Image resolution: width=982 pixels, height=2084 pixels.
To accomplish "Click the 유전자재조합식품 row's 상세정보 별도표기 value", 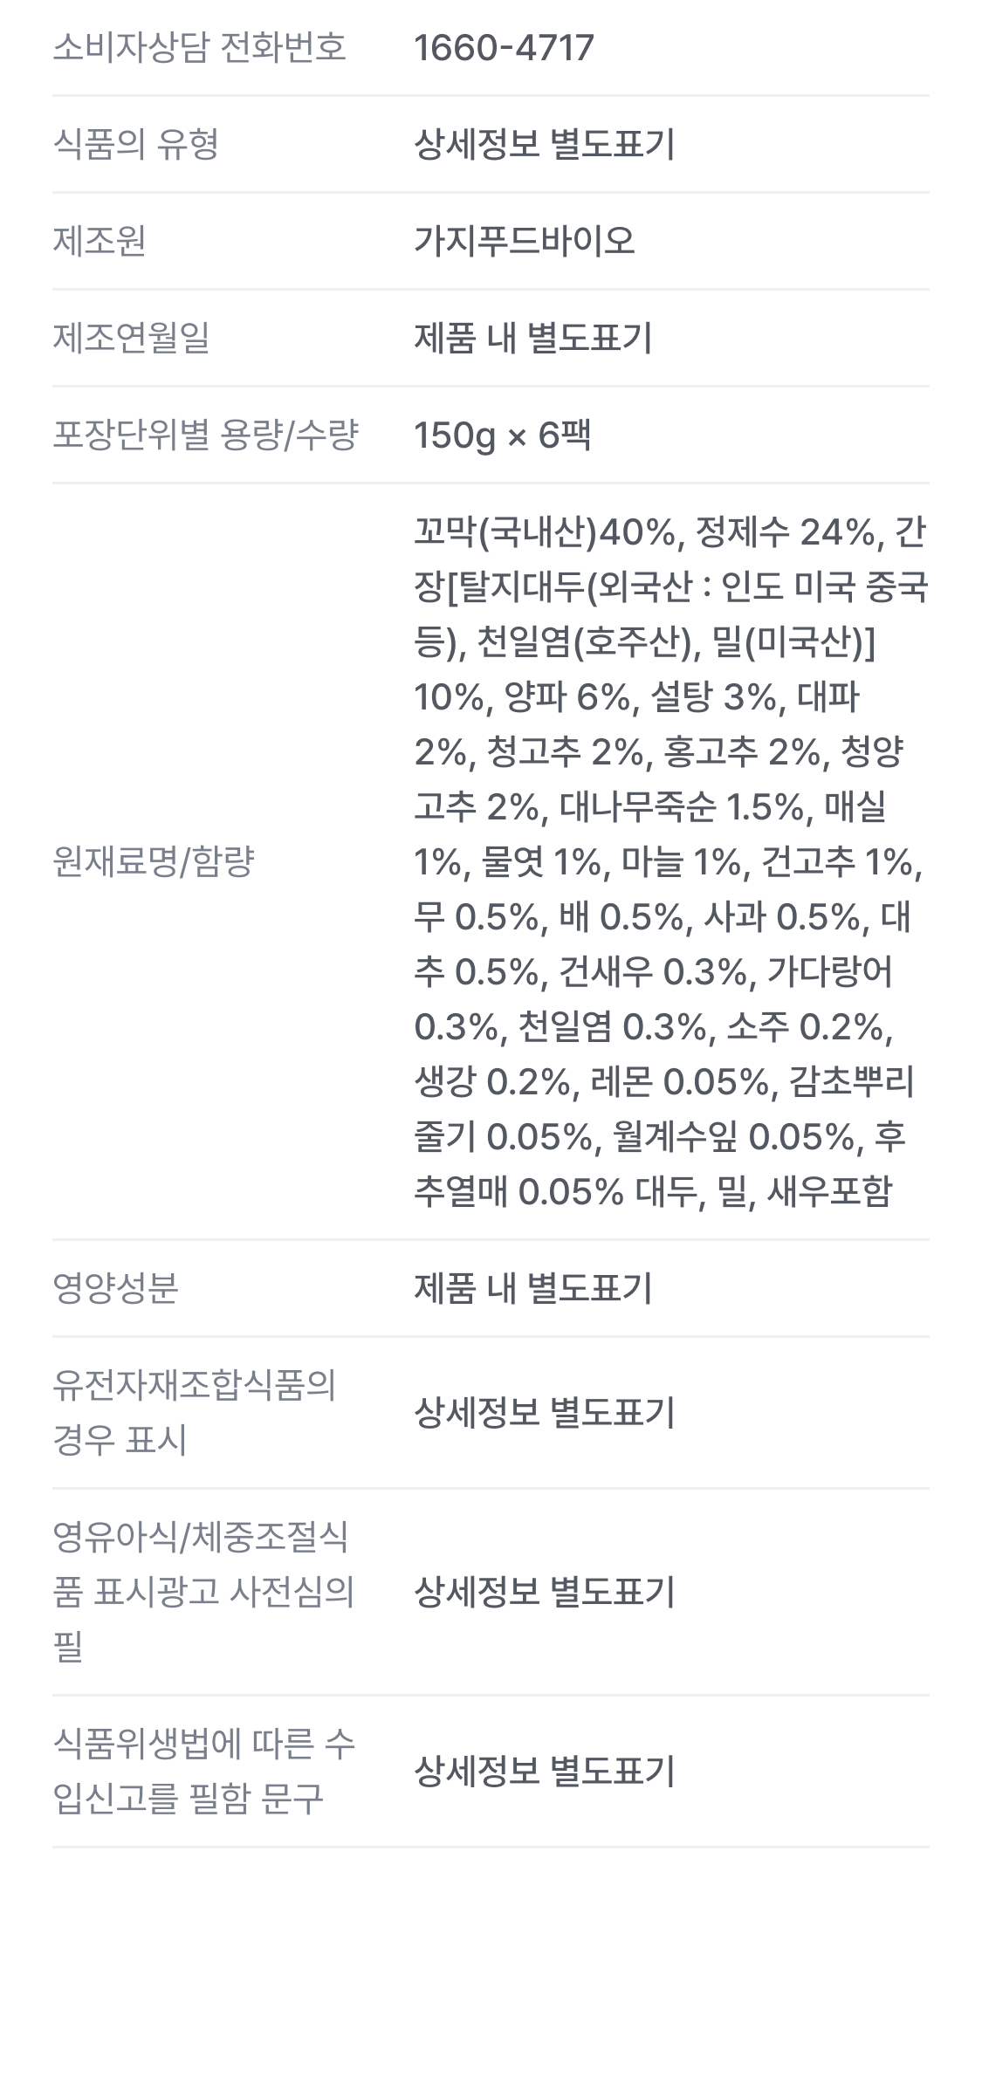I will click(544, 1413).
